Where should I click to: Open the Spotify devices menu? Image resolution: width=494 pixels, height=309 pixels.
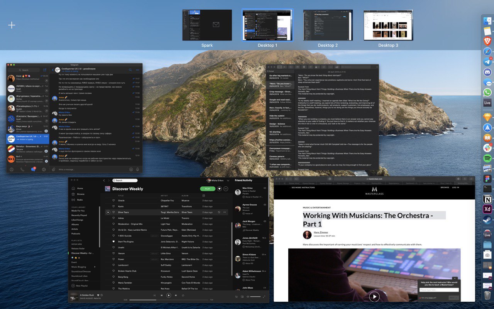coord(242,297)
